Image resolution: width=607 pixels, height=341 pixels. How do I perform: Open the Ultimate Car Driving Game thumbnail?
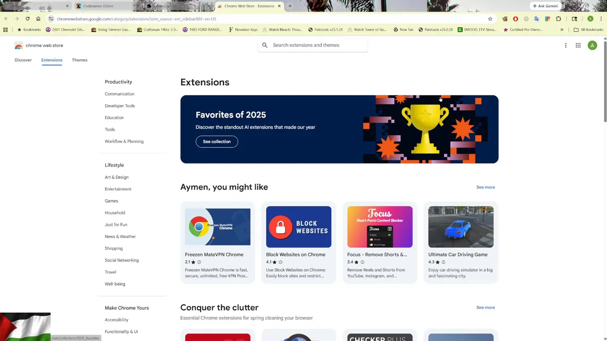coord(461,227)
